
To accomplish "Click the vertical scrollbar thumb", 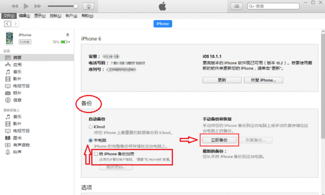I will [323, 86].
